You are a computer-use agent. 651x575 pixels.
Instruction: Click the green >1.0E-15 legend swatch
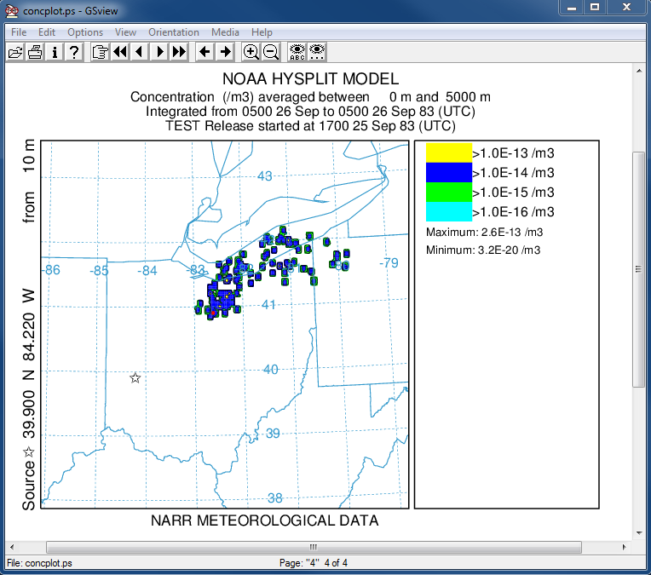(449, 192)
